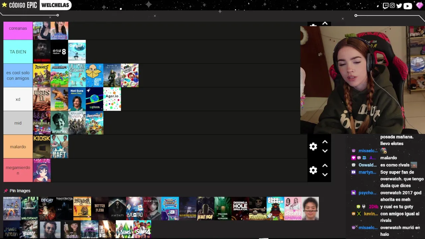Viewport: 425px width, 239px height.
Task: Pick the Valorant image in the pool
Action: pyautogui.click(x=29, y=208)
